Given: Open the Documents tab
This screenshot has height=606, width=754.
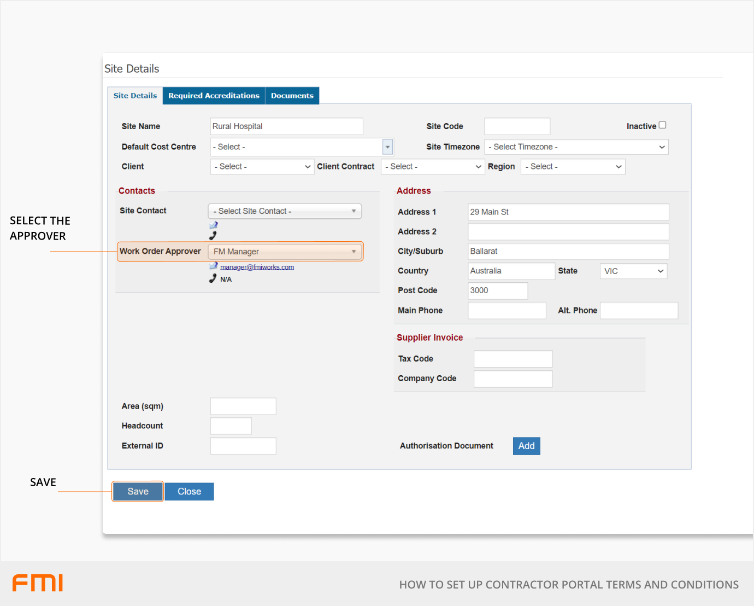Looking at the screenshot, I should (292, 96).
